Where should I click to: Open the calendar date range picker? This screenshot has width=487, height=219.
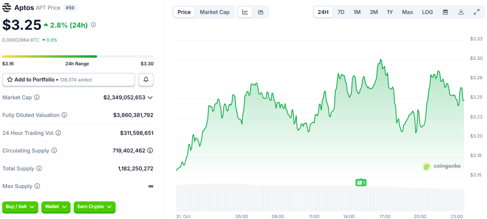click(x=445, y=12)
